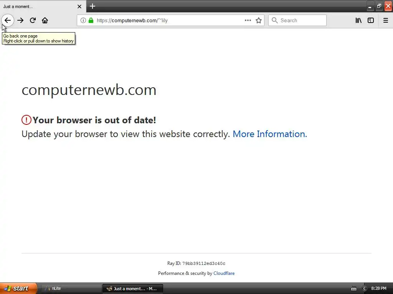Close the browser window
This screenshot has height=294, width=393.
tap(388, 7)
